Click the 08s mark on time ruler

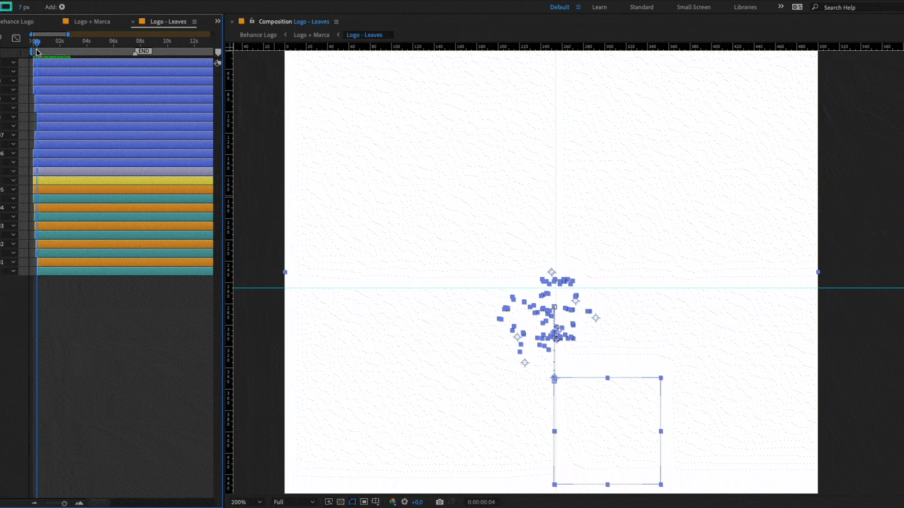pyautogui.click(x=140, y=41)
